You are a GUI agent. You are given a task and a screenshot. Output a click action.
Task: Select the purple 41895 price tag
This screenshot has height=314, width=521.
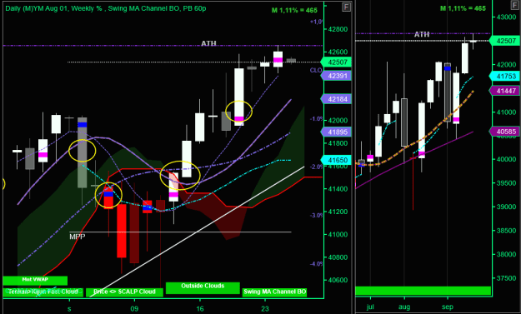pyautogui.click(x=336, y=132)
